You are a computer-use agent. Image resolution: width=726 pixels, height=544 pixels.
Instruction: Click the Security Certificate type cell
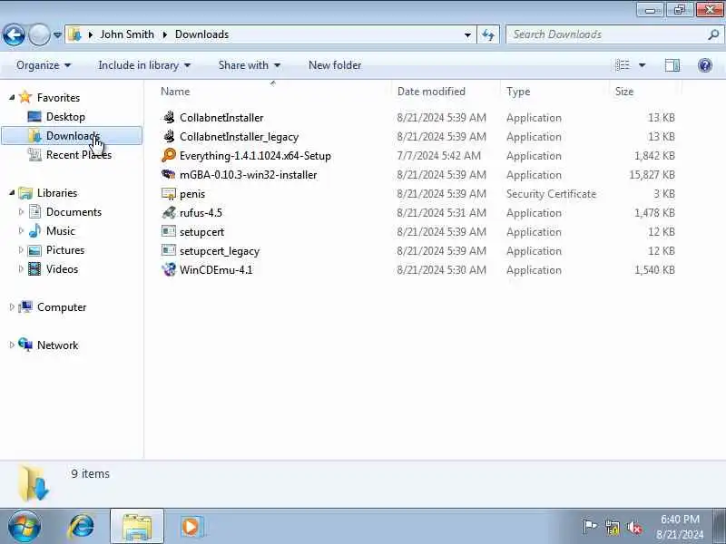pos(551,194)
